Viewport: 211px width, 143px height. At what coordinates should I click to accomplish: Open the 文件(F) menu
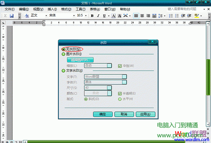point(10,9)
